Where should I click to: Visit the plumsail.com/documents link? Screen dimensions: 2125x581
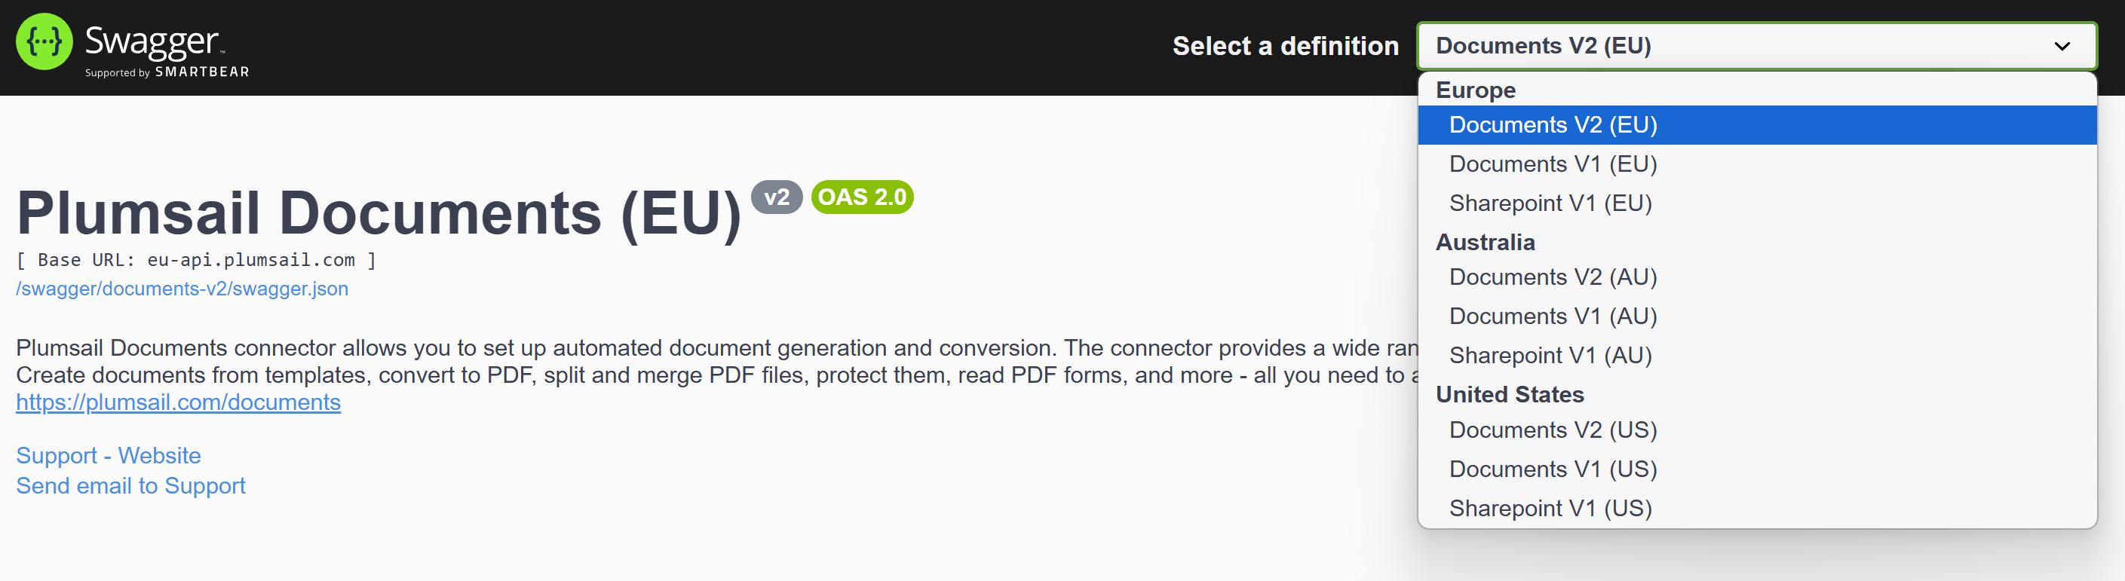click(x=178, y=402)
